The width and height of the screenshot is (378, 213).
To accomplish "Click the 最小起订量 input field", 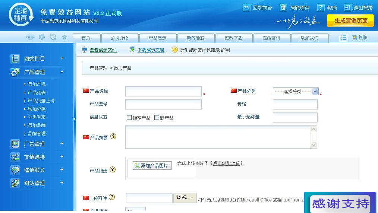I will 295,117.
